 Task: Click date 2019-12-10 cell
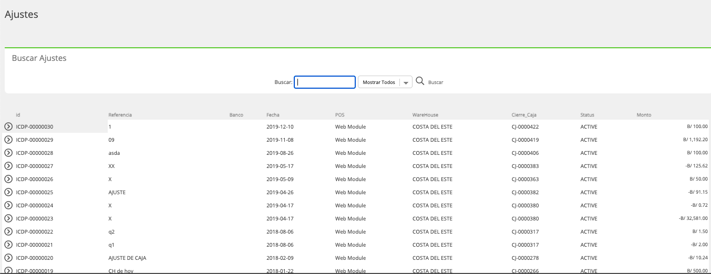[280, 127]
